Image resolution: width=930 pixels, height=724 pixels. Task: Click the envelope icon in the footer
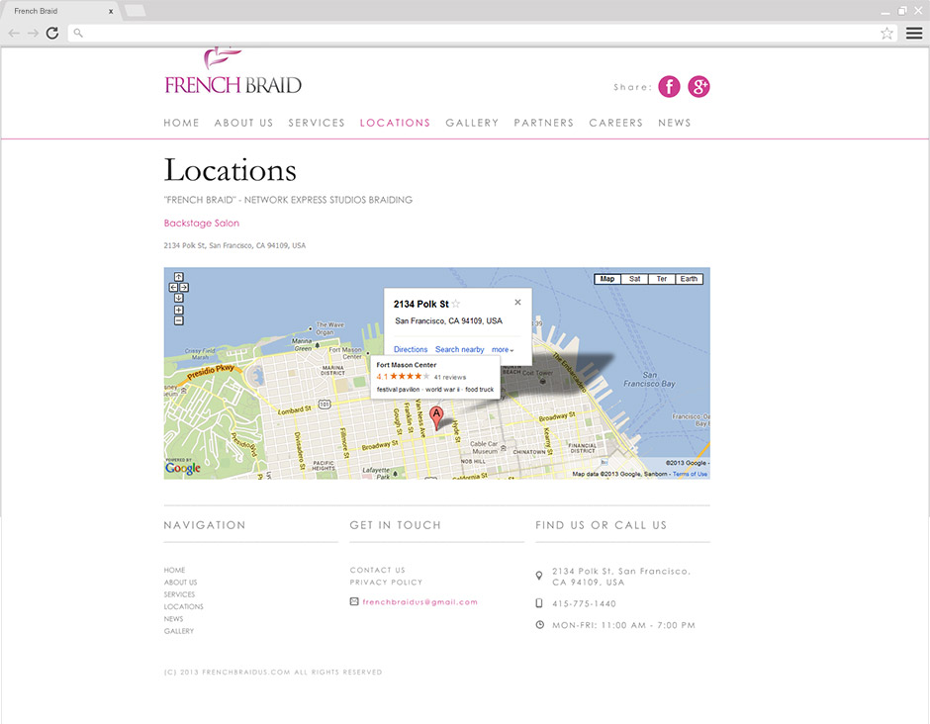coord(354,602)
